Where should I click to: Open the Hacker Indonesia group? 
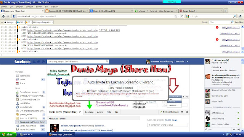27,129
